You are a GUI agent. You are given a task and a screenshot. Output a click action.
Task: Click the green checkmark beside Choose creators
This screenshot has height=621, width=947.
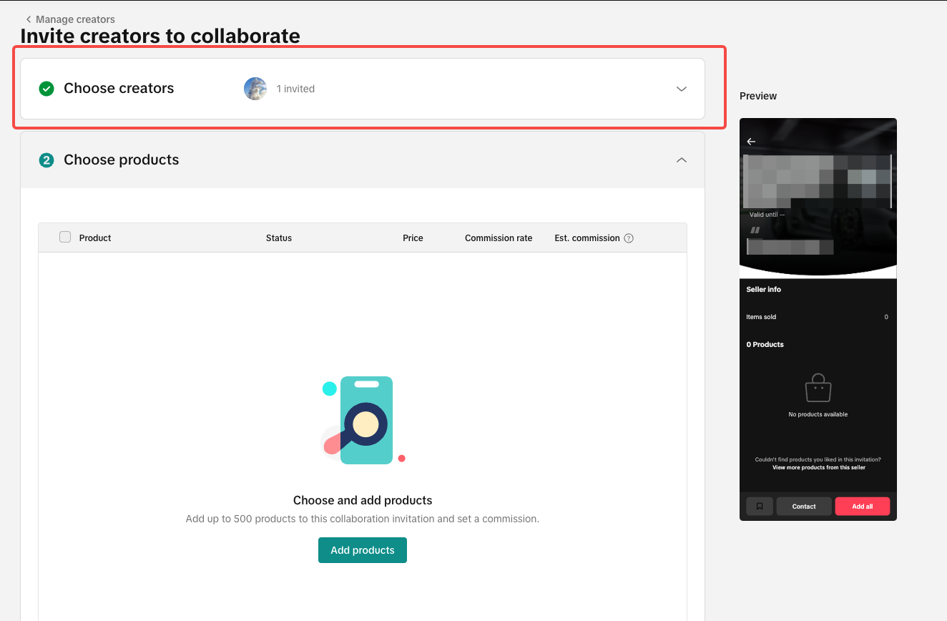[x=46, y=89]
